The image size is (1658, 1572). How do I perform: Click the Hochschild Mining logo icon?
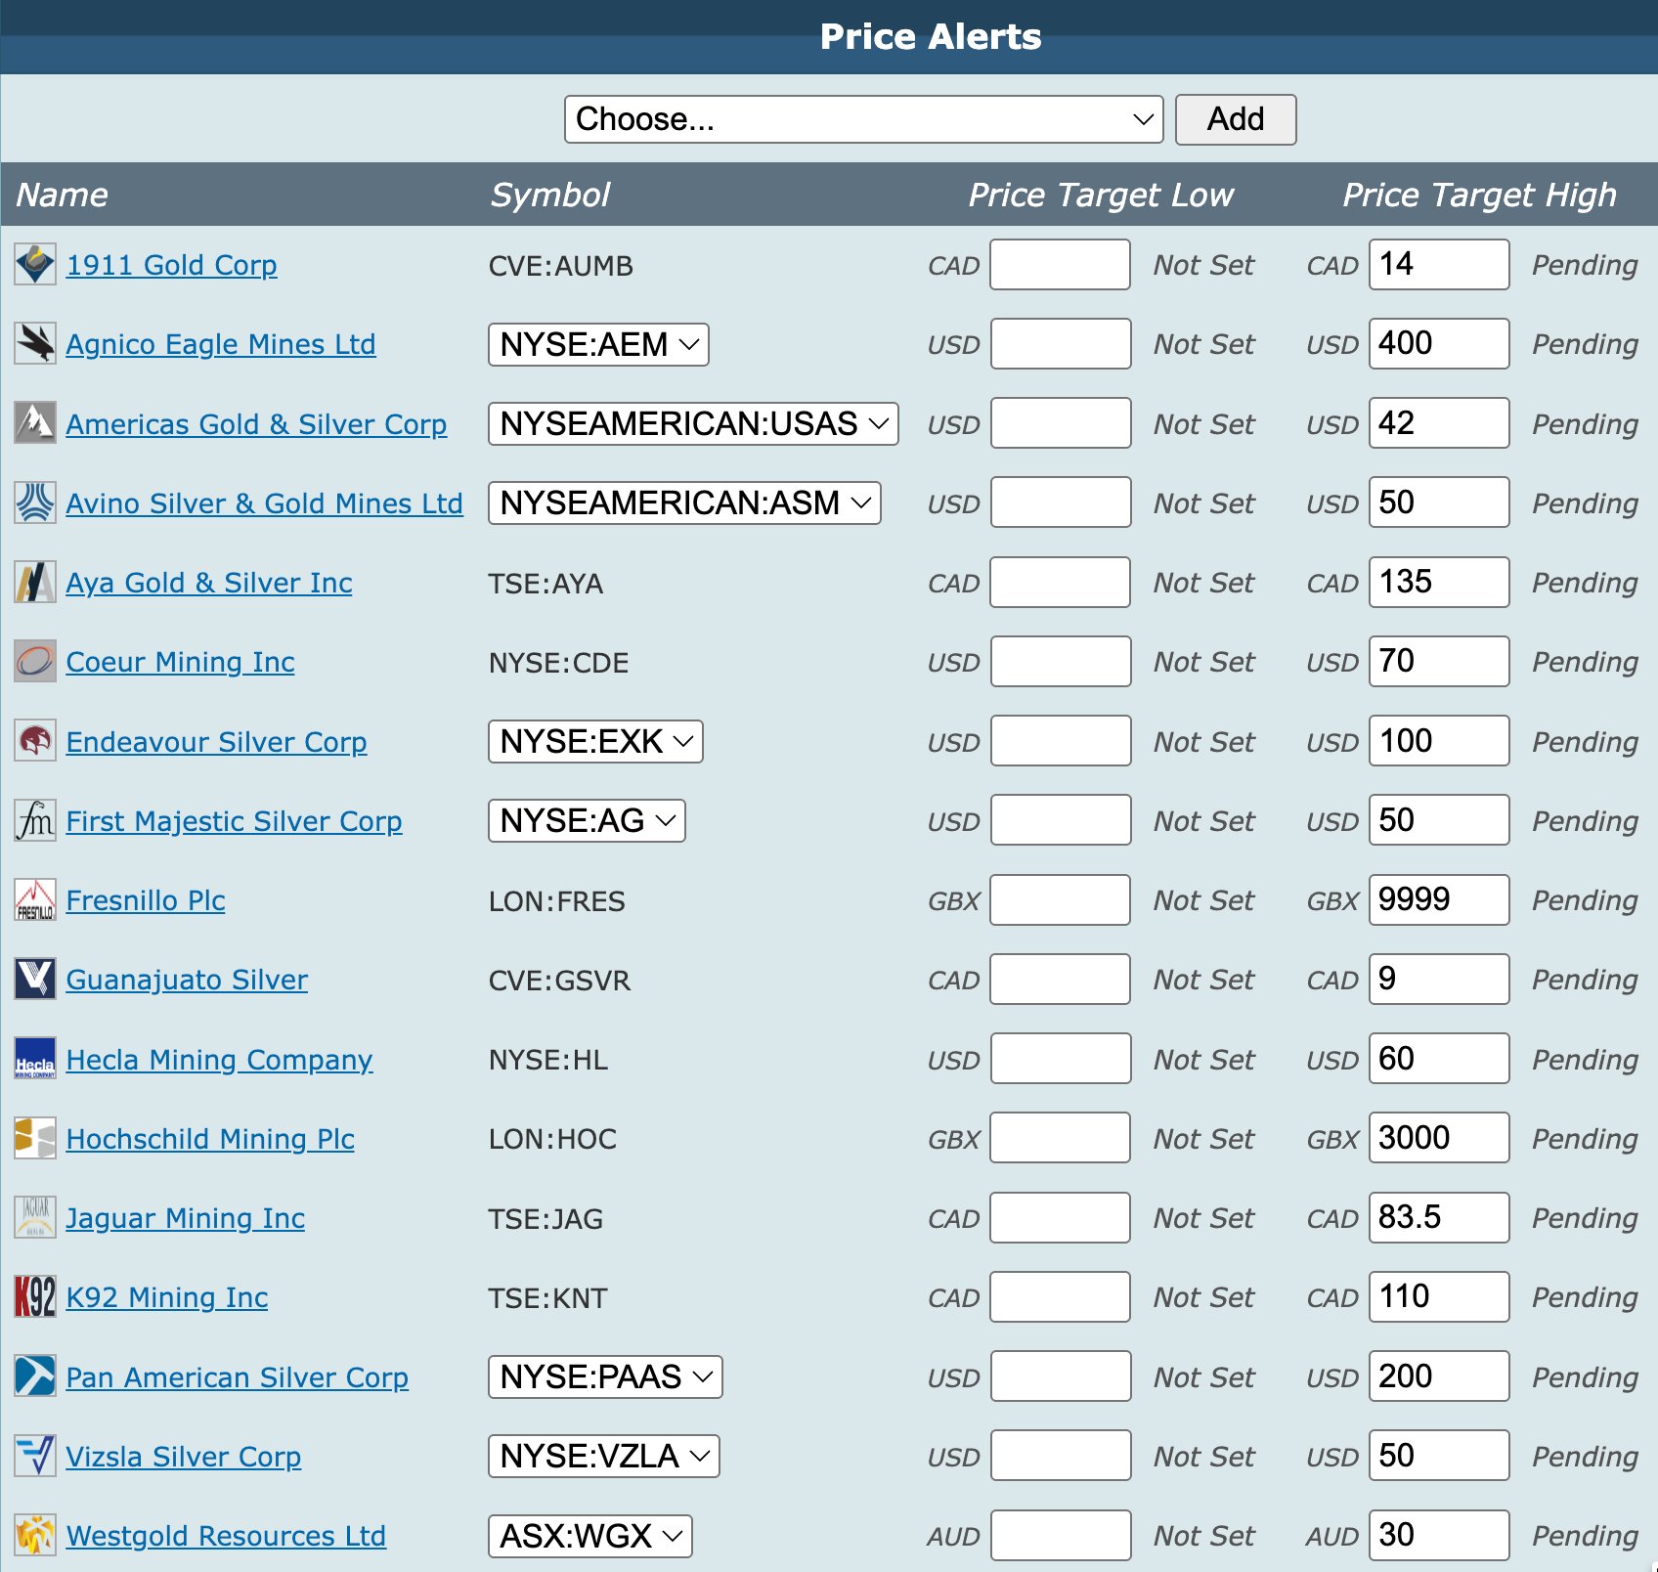pos(35,1138)
